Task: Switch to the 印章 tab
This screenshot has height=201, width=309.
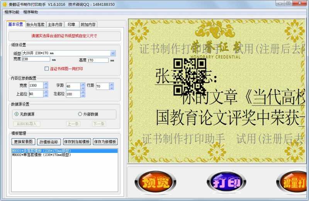Action: [x=71, y=25]
